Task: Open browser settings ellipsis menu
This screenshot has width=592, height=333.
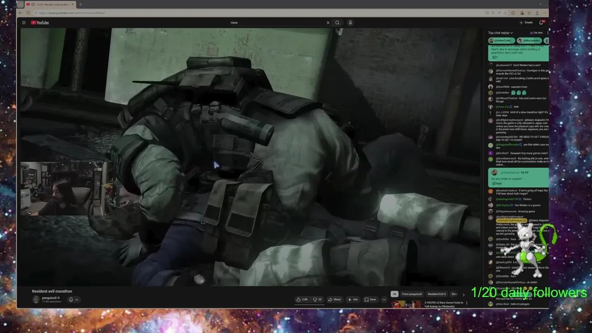Action: click(544, 13)
